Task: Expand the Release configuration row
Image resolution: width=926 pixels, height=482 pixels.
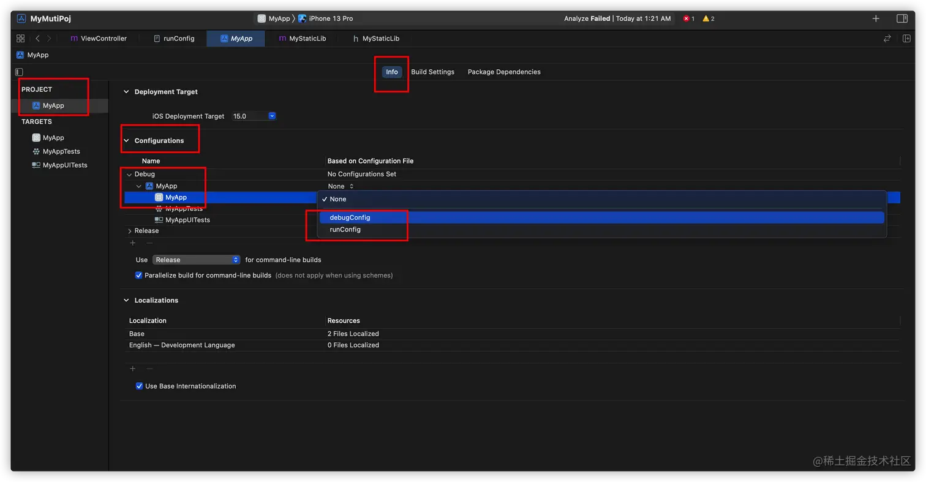Action: [x=129, y=231]
